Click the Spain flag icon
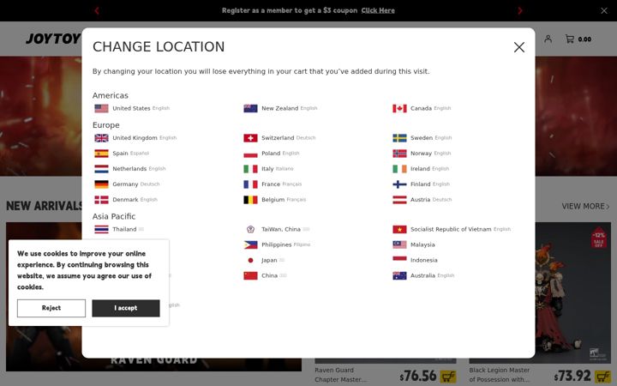This screenshot has height=386, width=617. pyautogui.click(x=101, y=154)
